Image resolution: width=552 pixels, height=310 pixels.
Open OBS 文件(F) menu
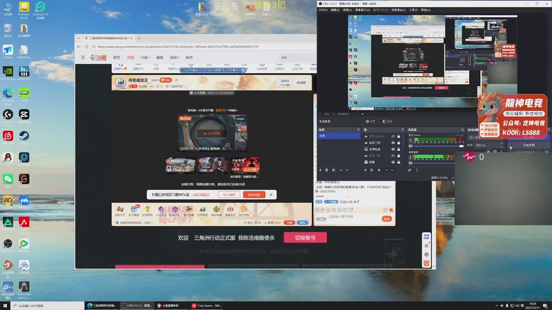click(323, 10)
